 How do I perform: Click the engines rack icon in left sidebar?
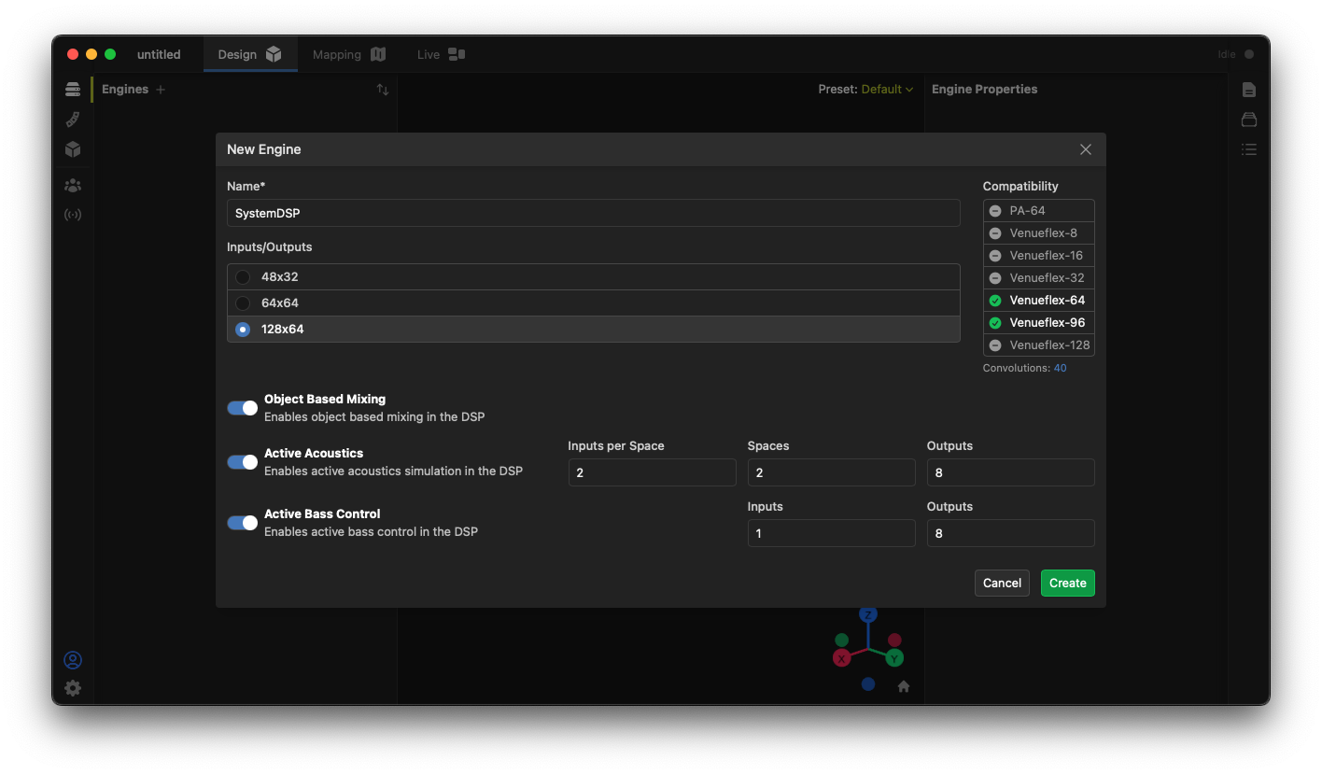tap(73, 90)
